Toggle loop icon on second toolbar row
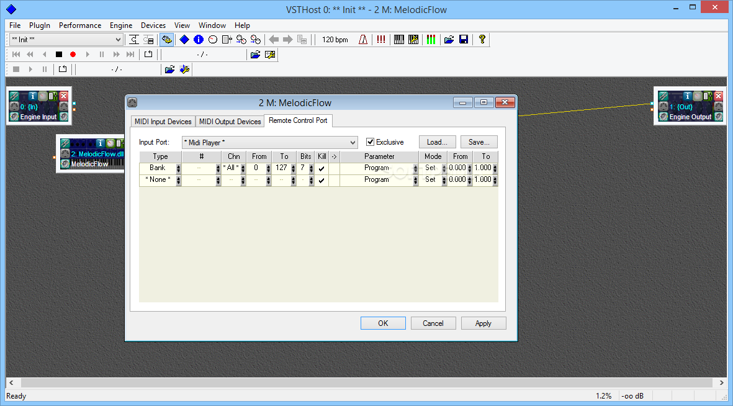Screen dimensions: 733x406 click(148, 55)
